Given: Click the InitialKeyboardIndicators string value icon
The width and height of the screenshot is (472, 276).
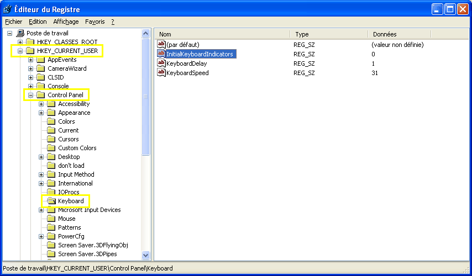Looking at the screenshot, I should (161, 54).
